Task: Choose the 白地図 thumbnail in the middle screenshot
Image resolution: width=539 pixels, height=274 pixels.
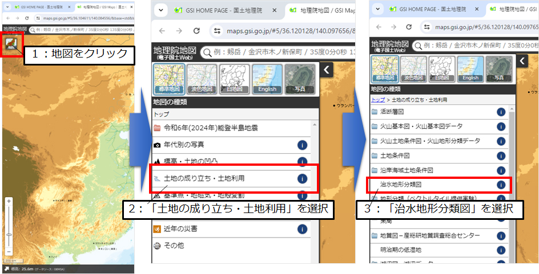Action: [235, 79]
